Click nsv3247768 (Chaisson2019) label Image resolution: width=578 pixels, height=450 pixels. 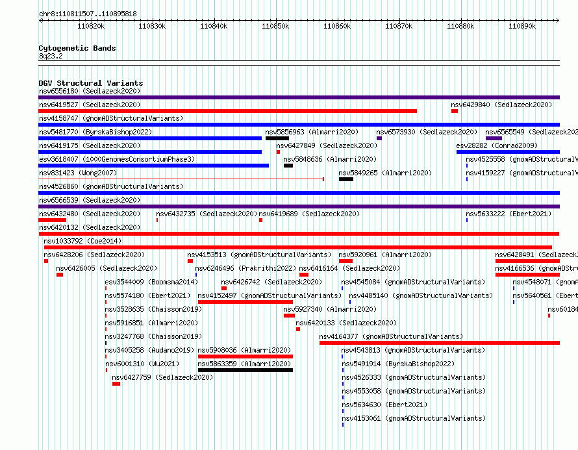153,336
